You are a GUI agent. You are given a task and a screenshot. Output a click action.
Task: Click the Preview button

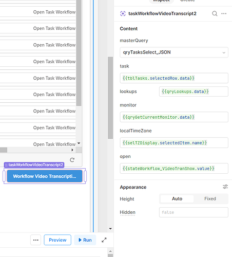pyautogui.click(x=57, y=240)
